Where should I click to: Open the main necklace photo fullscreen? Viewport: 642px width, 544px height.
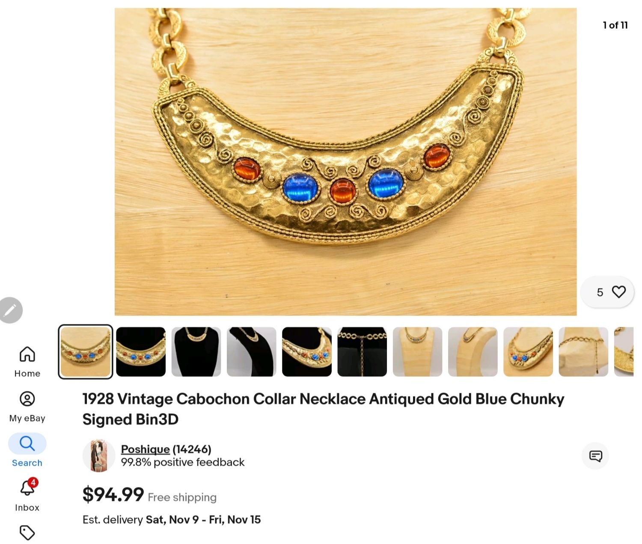point(345,162)
